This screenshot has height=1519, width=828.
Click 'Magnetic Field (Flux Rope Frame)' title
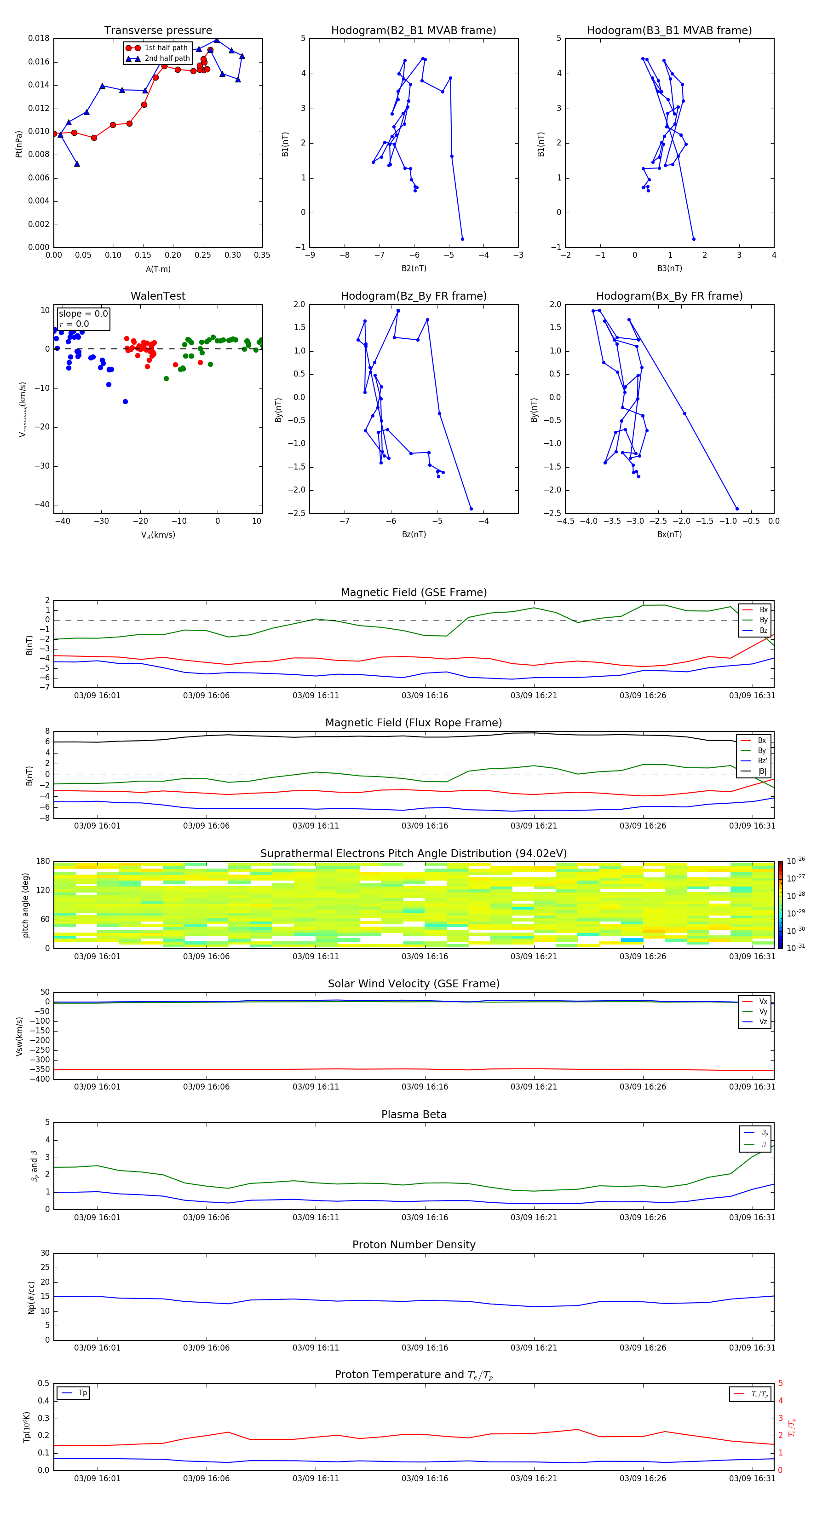414,723
